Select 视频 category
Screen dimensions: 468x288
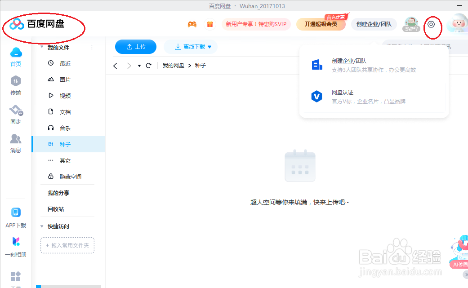click(x=68, y=96)
